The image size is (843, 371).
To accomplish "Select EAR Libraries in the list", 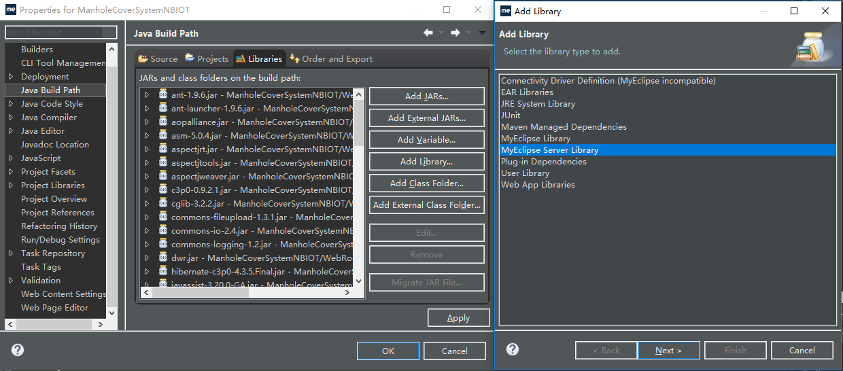I will [528, 92].
